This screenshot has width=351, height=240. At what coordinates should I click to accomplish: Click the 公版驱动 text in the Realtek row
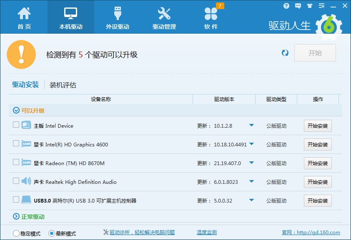point(276,182)
